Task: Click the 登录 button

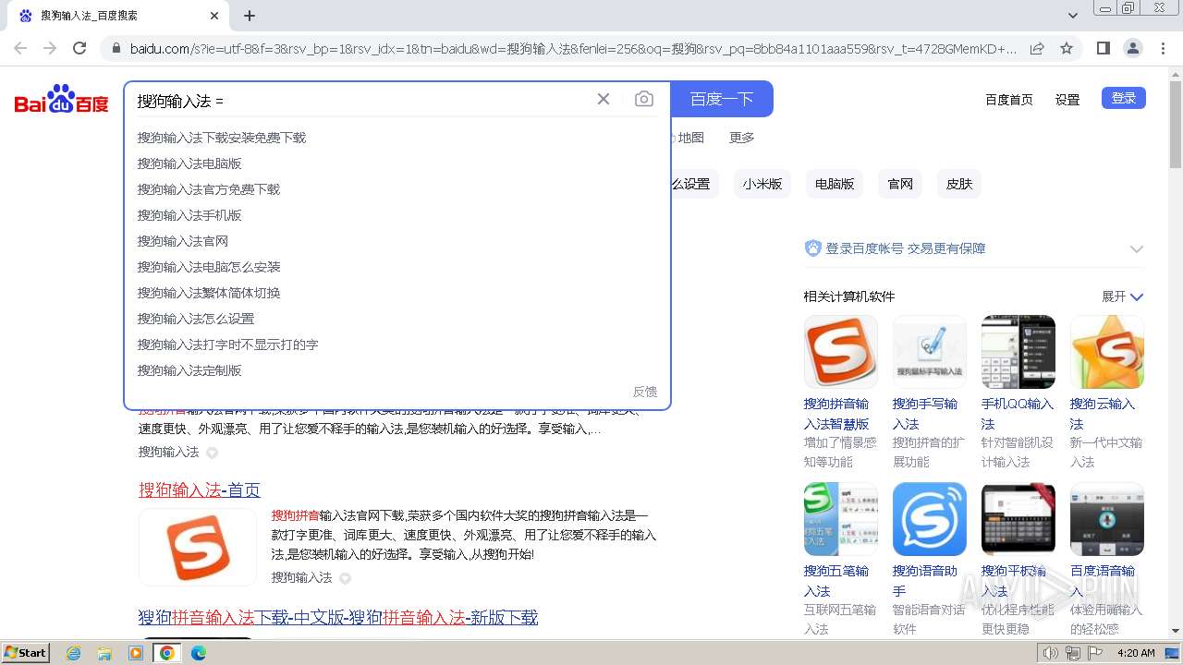Action: click(1124, 98)
